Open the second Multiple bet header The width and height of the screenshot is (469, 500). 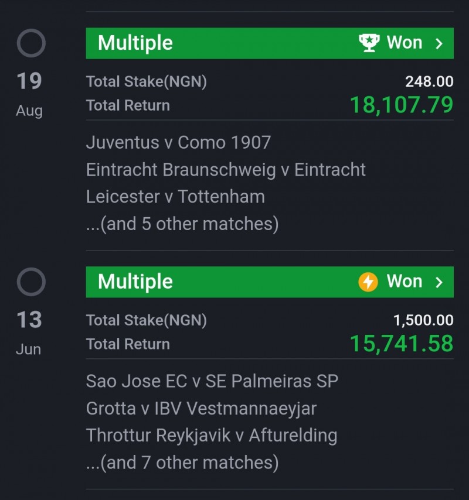[x=270, y=282]
